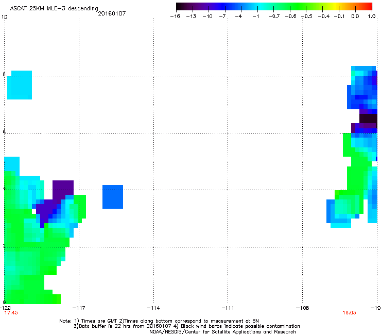Click the note 'Data buffer is 22 hrs'

(x=104, y=326)
